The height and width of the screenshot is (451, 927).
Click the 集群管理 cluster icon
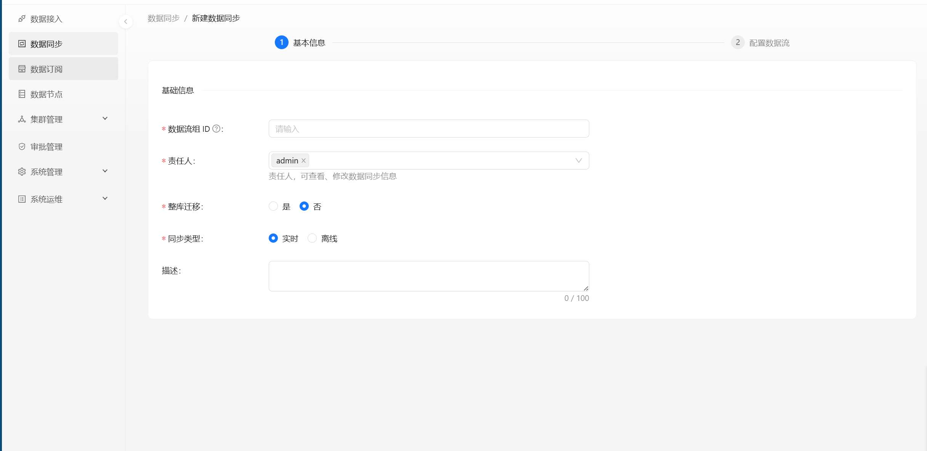point(22,119)
